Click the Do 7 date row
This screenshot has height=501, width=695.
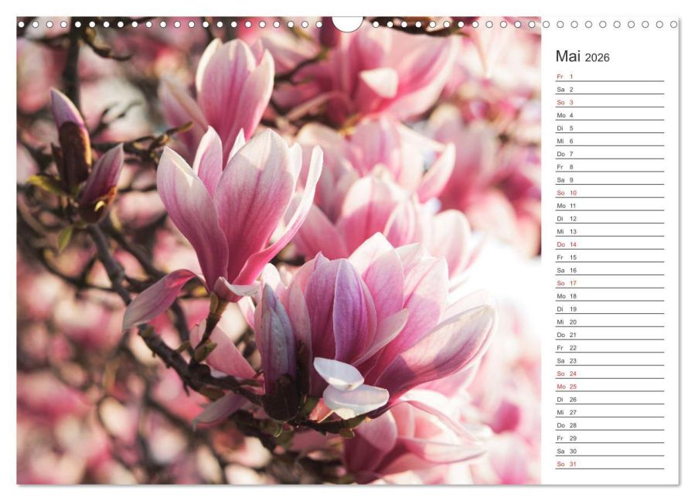610,154
